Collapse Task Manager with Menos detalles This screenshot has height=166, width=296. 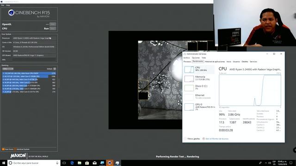click(192, 139)
